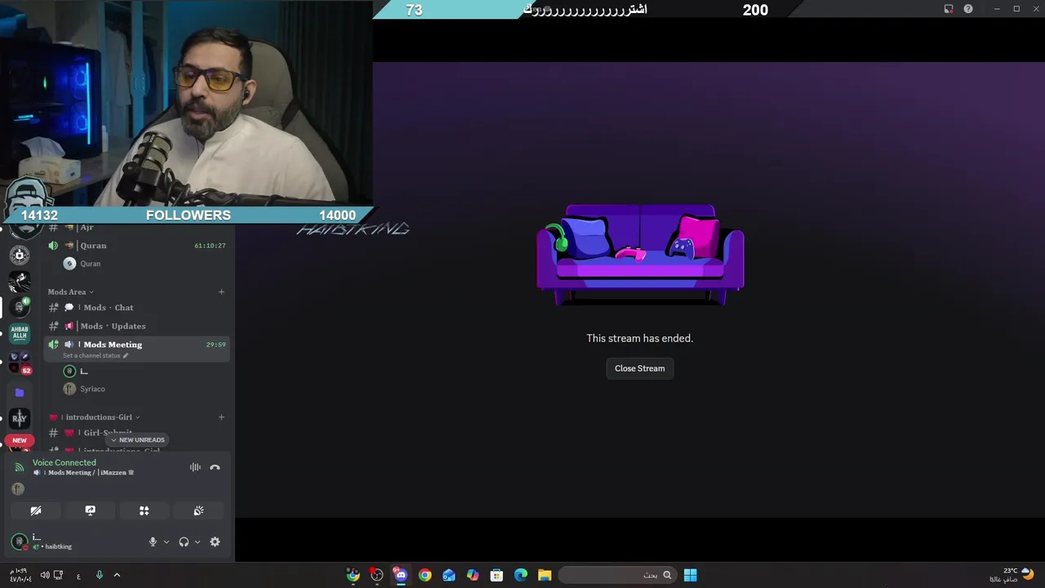
Task: Open the Mods · Chat channel
Action: [x=136, y=307]
